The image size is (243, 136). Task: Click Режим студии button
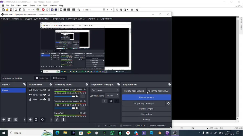pyautogui.click(x=146, y=109)
